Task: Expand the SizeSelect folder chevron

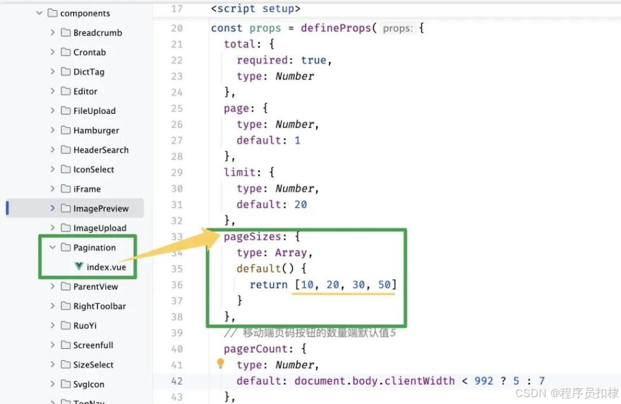Action: tap(52, 365)
